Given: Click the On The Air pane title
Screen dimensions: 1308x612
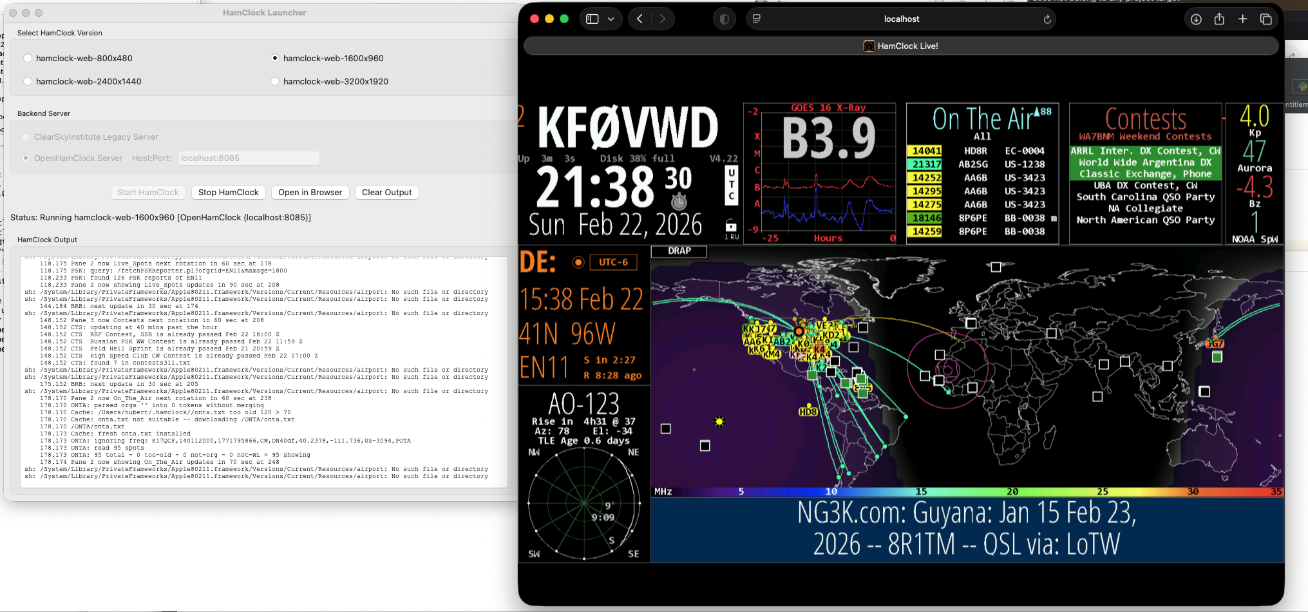Looking at the screenshot, I should 982,119.
